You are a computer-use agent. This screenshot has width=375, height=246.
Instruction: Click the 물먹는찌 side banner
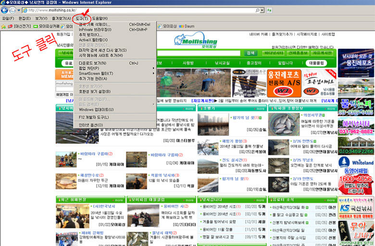pyautogui.click(x=356, y=107)
